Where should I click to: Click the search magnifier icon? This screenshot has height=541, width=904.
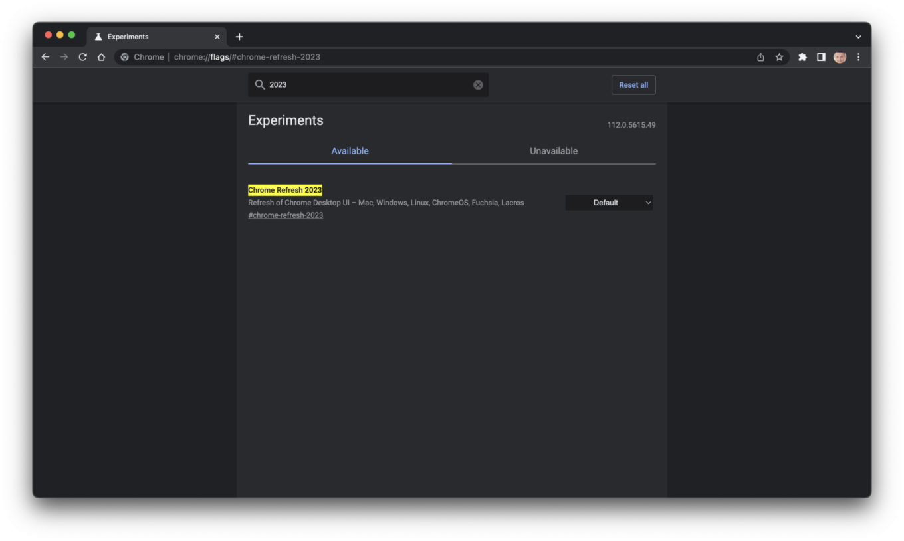click(x=260, y=85)
